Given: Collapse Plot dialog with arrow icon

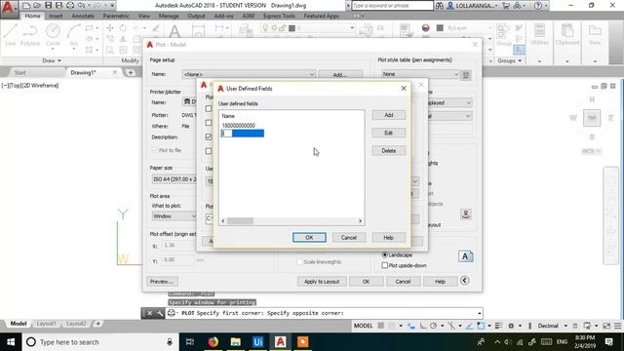Looking at the screenshot, I should 464,281.
